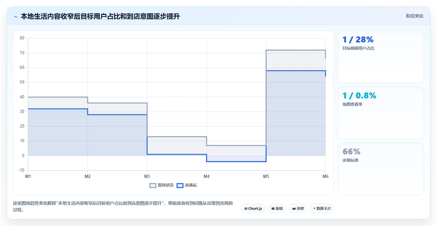Screen dimensions: 437x226
Task: Click the M1 x-axis label
Action: pyautogui.click(x=28, y=176)
